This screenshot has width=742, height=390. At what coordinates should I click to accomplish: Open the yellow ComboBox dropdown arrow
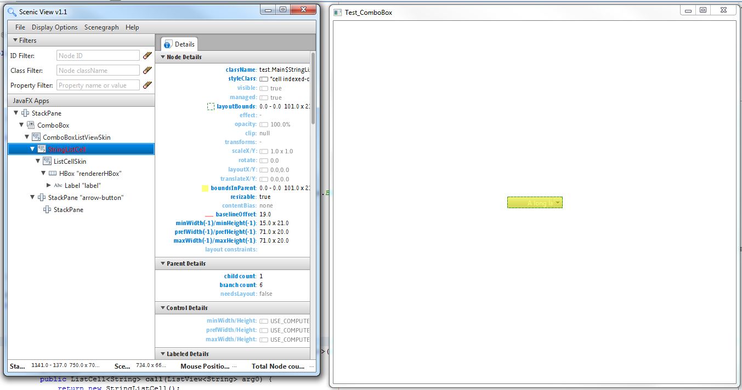point(558,203)
